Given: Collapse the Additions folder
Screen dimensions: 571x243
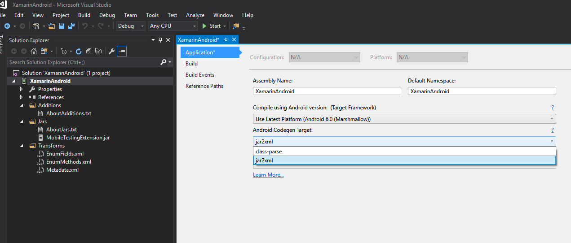Looking at the screenshot, I should pyautogui.click(x=21, y=105).
